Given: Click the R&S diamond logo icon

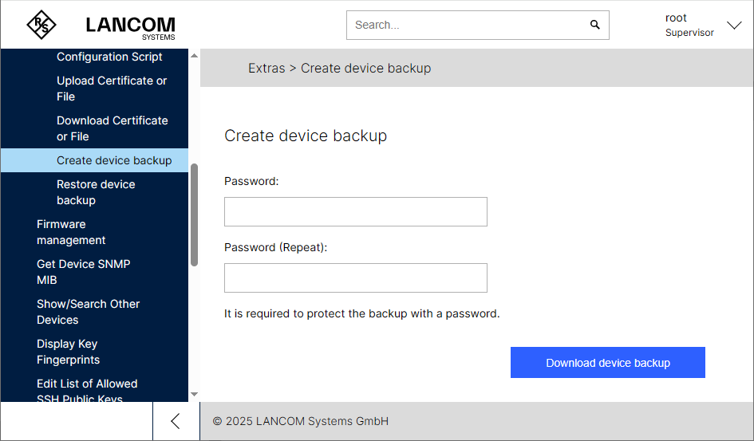Looking at the screenshot, I should click(41, 25).
